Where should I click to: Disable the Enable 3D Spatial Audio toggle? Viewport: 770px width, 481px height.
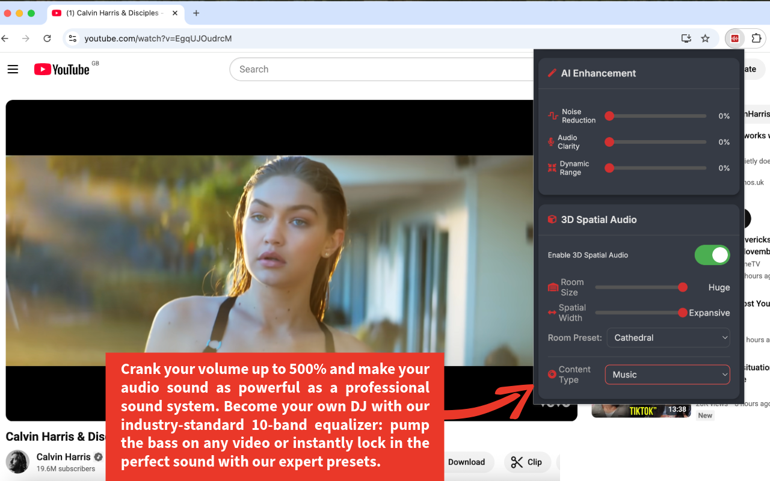click(x=712, y=255)
